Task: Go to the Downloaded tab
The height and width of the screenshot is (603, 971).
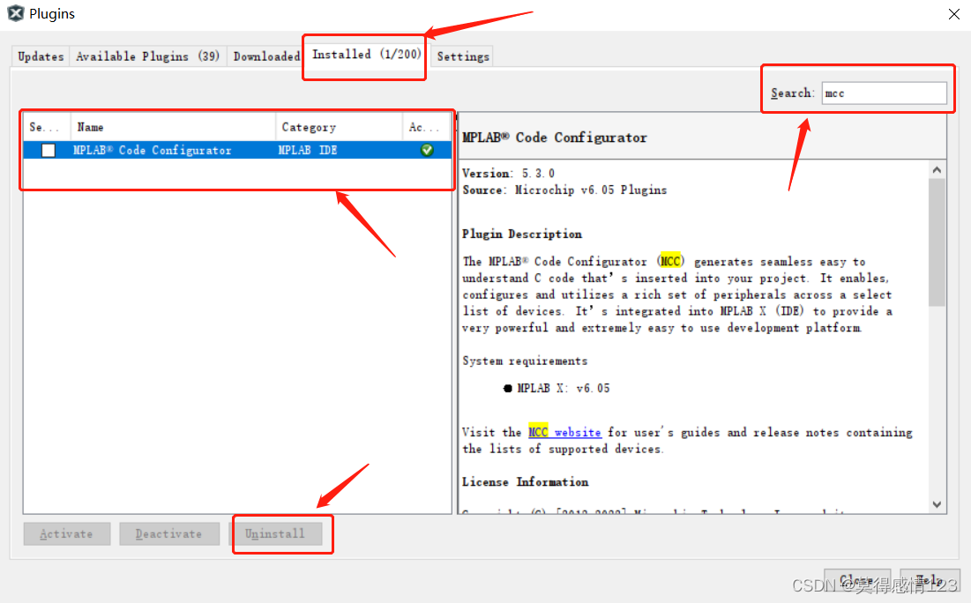Action: (x=265, y=56)
